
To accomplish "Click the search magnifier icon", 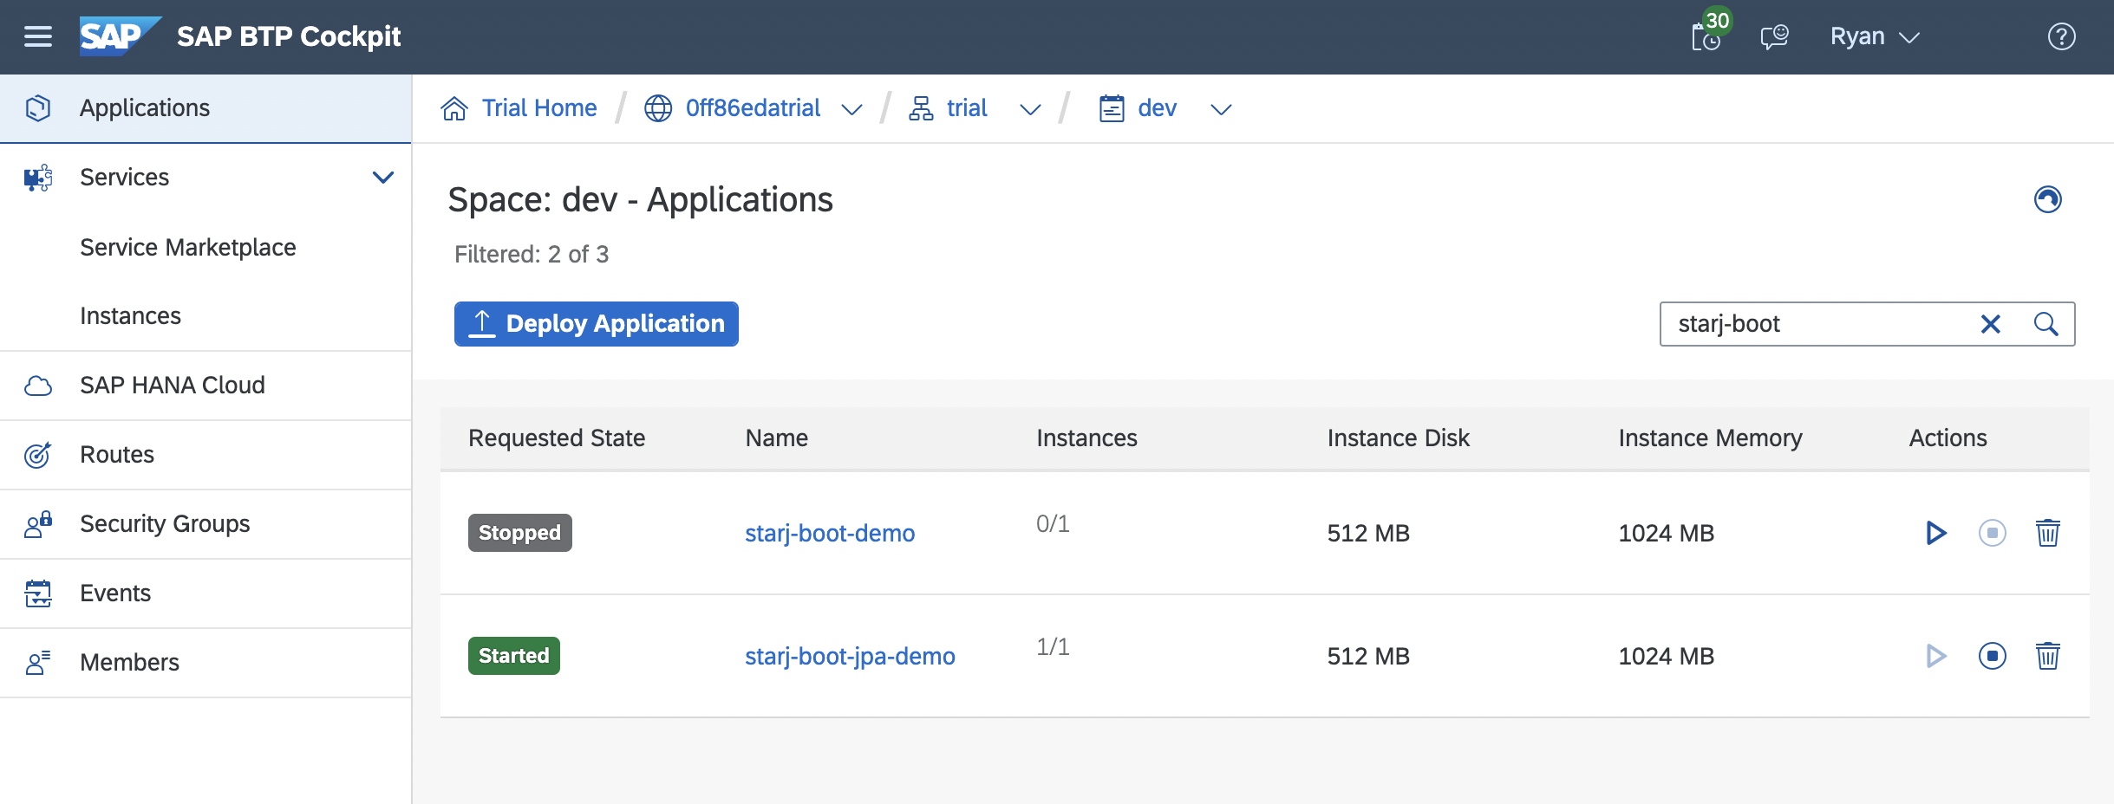I will (2045, 324).
